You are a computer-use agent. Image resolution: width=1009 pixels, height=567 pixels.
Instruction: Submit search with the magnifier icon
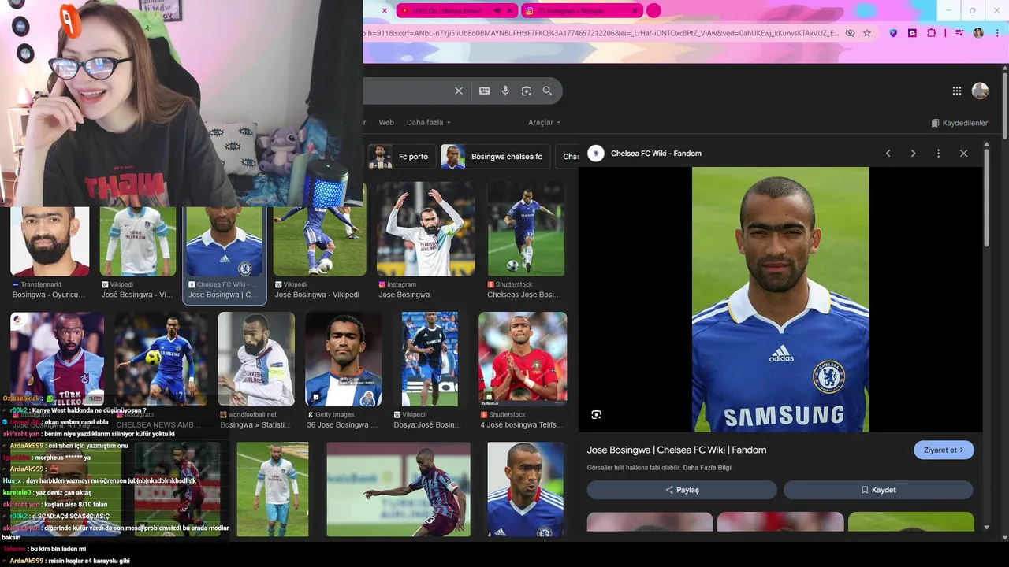547,91
